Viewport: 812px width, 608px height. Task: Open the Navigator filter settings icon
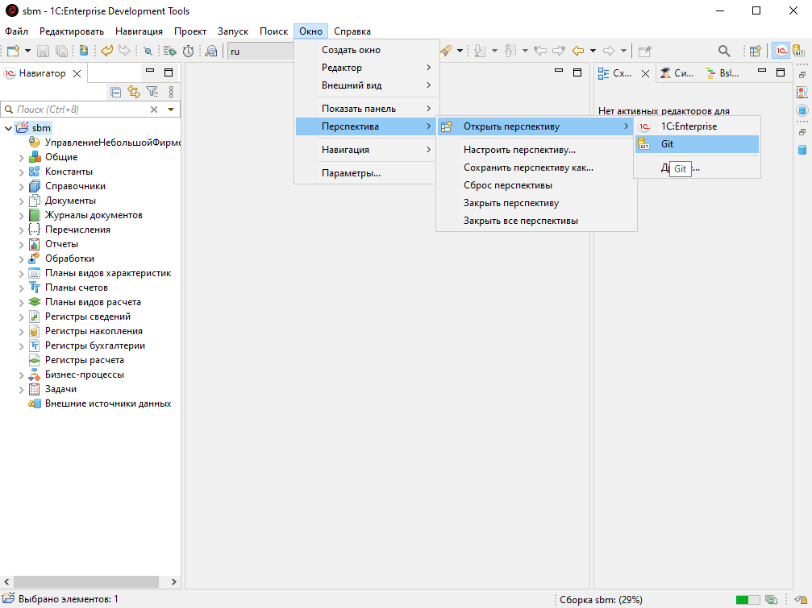click(x=152, y=92)
